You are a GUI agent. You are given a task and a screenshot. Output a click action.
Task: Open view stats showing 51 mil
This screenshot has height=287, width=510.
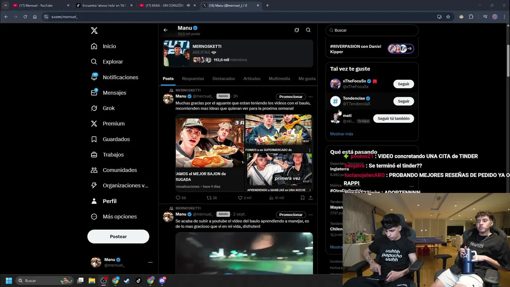pyautogui.click(x=271, y=198)
